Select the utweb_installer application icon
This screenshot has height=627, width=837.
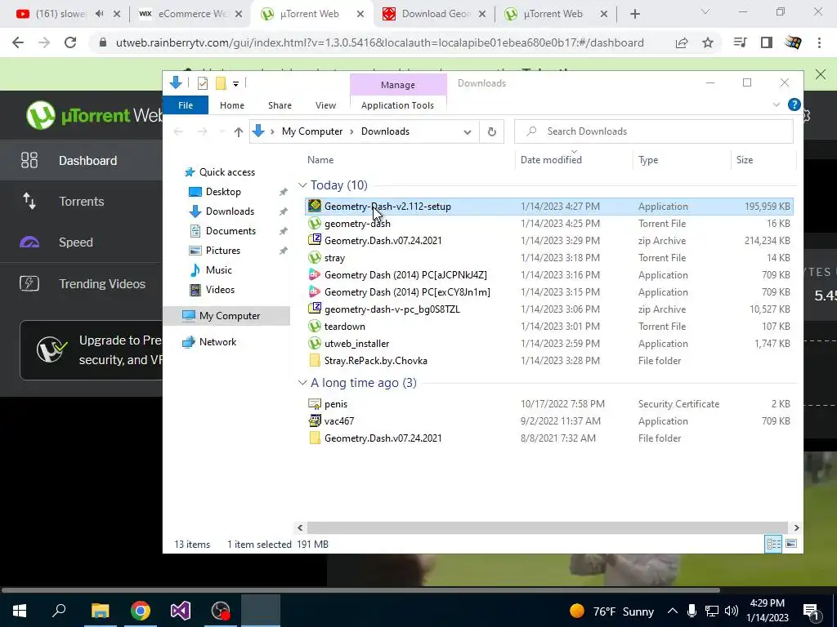click(315, 344)
